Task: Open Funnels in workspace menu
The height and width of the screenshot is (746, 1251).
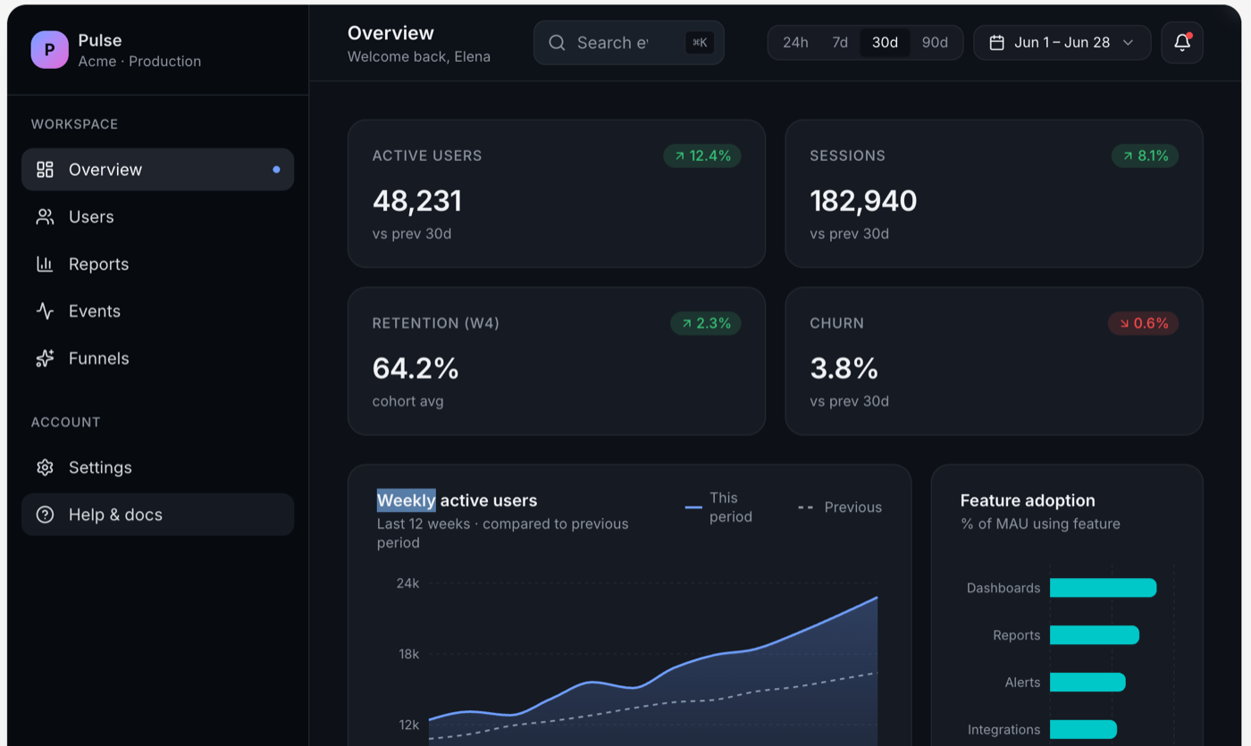Action: pos(158,358)
